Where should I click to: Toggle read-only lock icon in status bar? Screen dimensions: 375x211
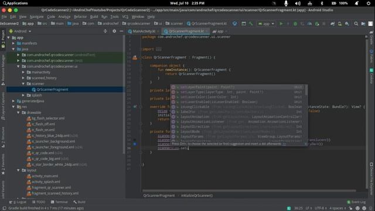350,208
